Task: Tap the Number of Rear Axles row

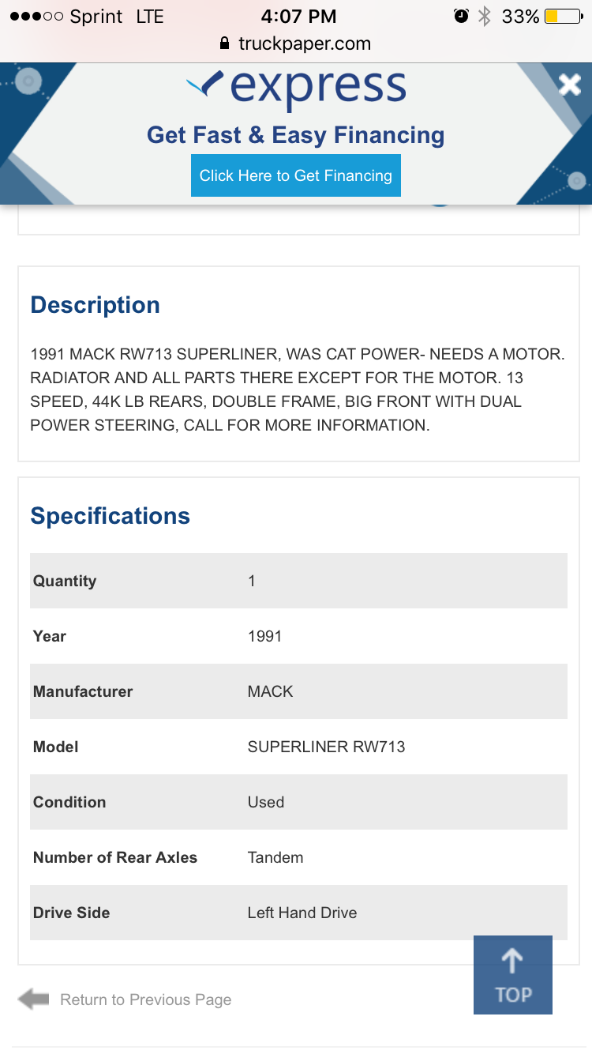Action: click(298, 857)
